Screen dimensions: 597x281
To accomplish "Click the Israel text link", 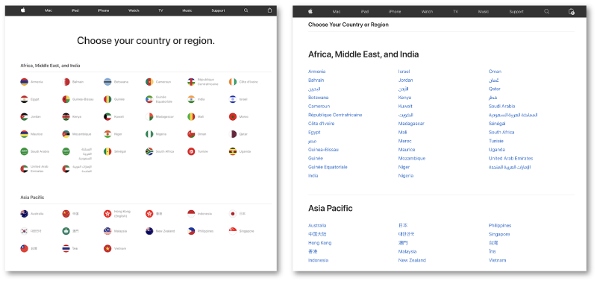I will [404, 72].
